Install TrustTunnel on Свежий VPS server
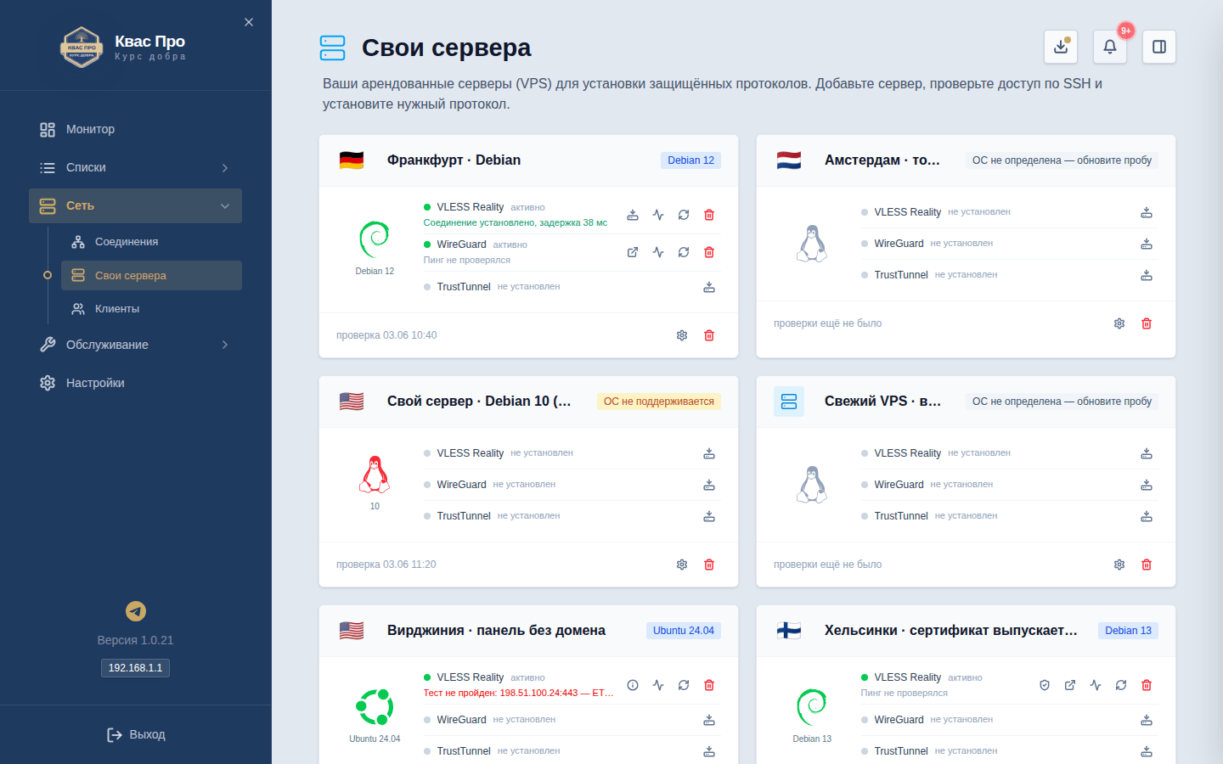1223x764 pixels. point(1147,516)
